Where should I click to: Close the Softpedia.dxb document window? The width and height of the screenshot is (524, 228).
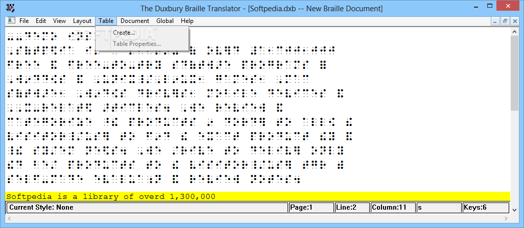(514, 21)
